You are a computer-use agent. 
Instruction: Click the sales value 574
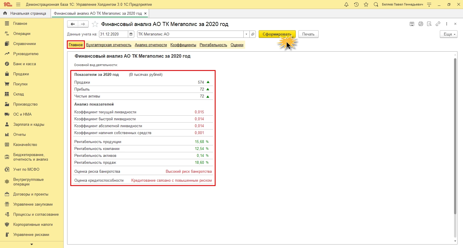point(201,82)
